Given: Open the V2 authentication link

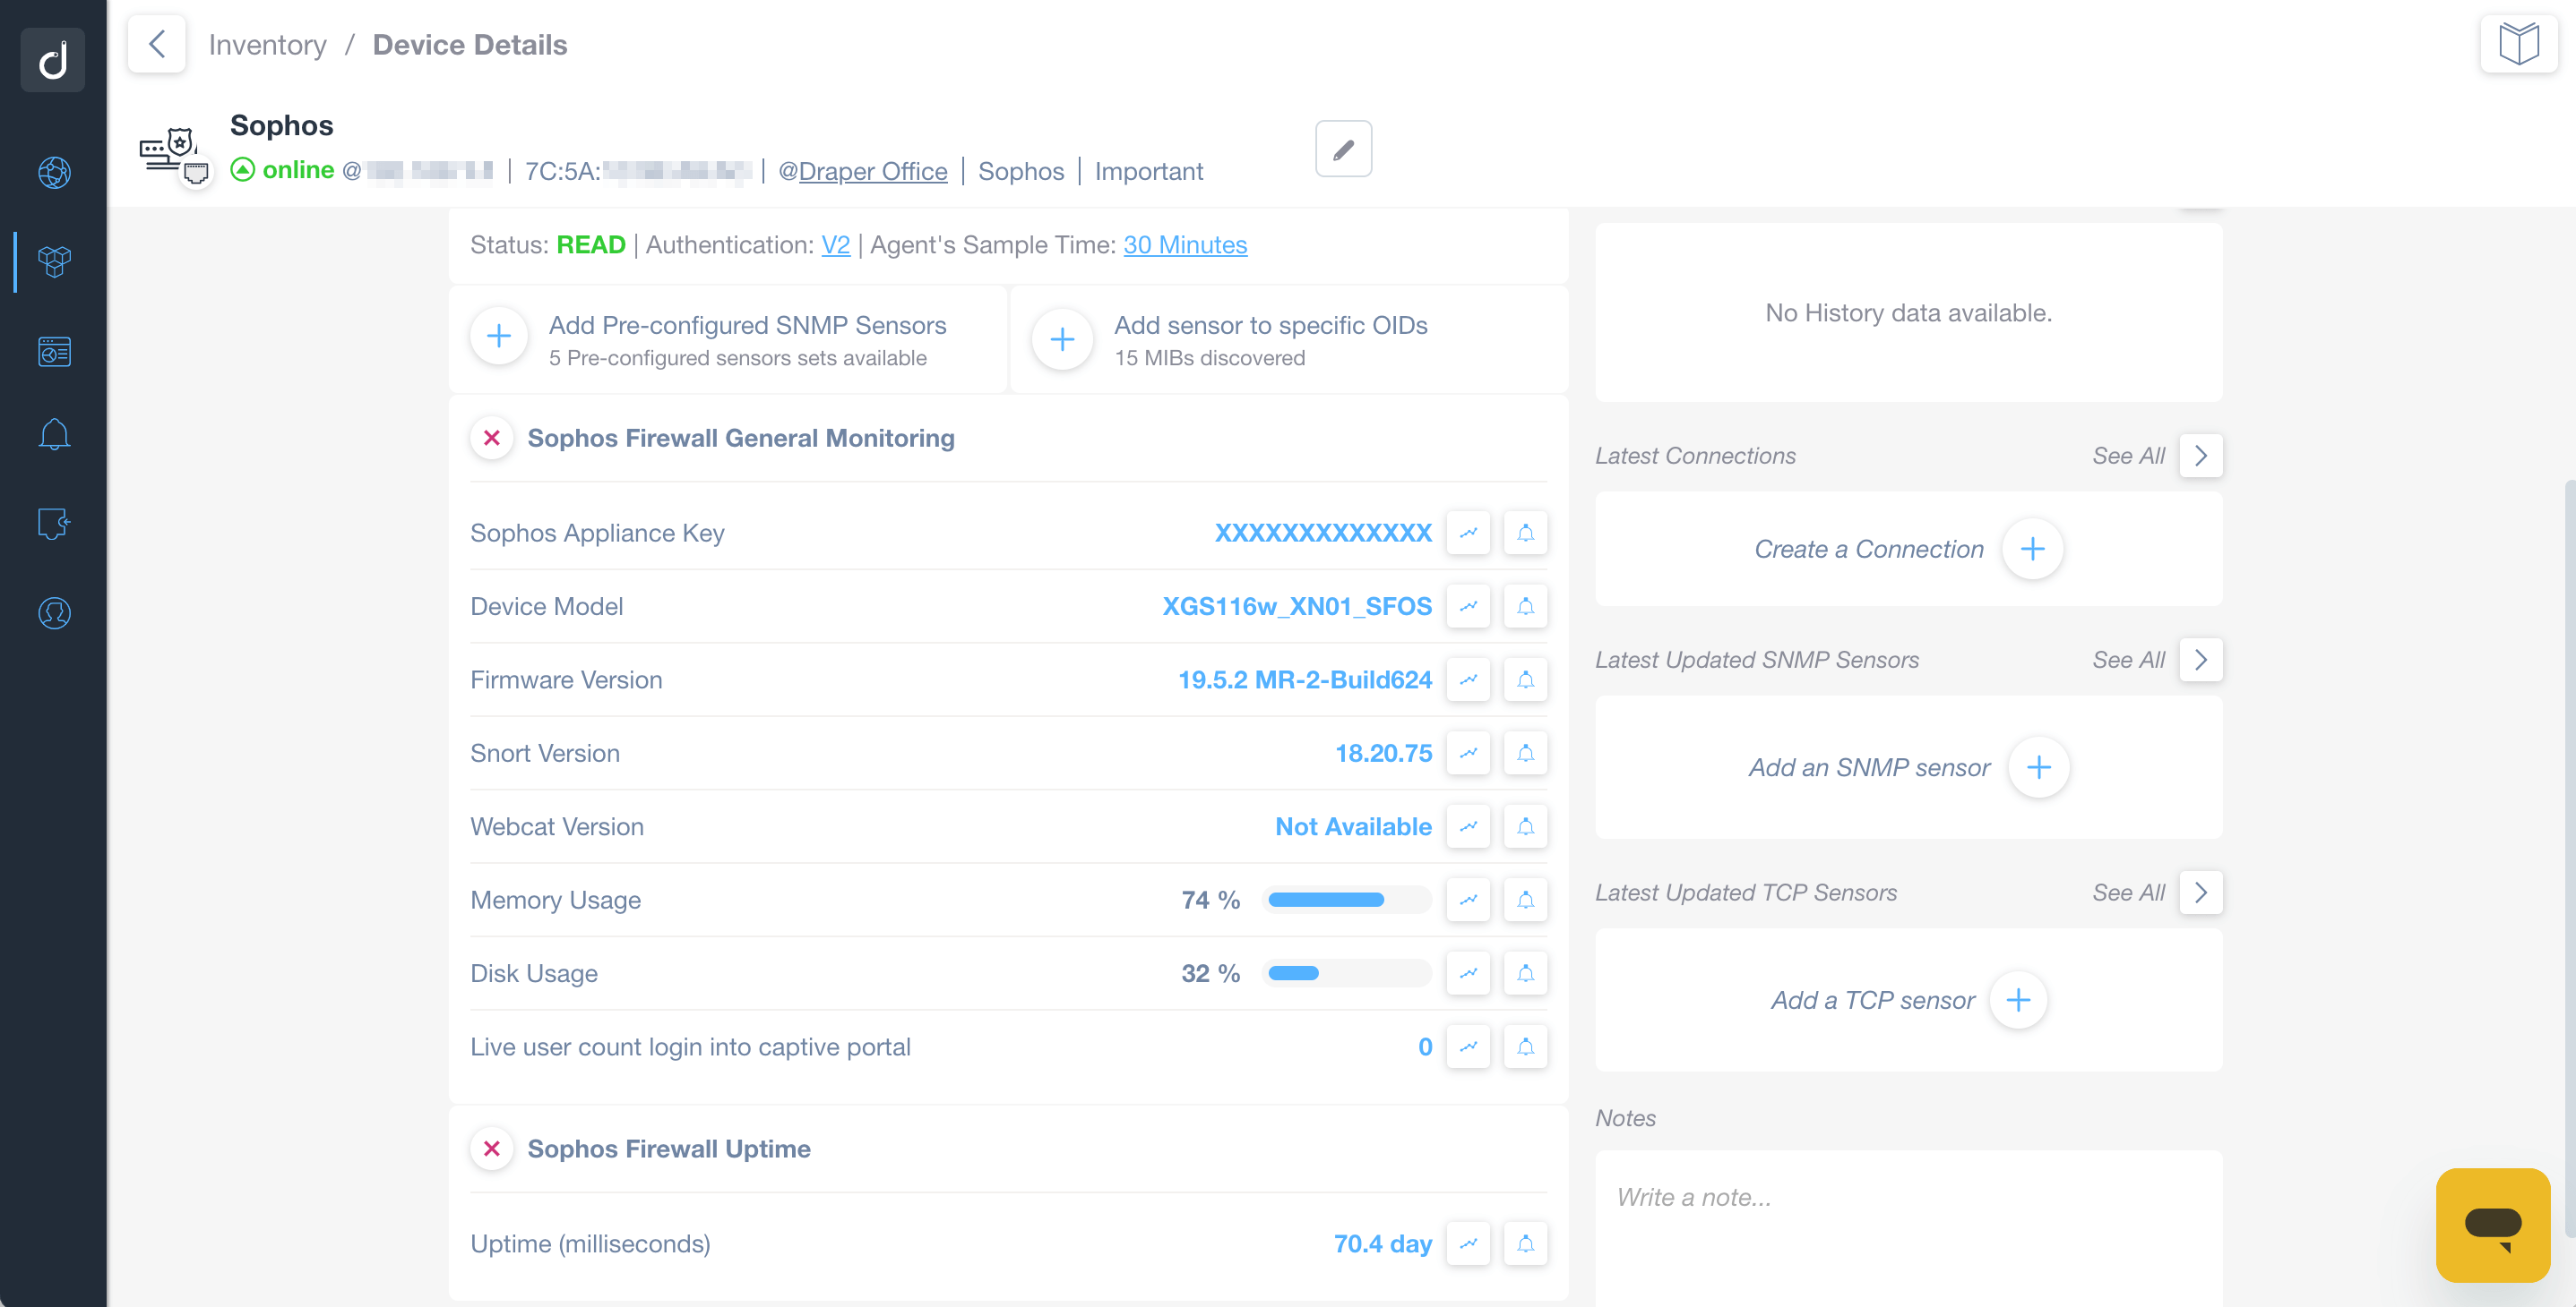Looking at the screenshot, I should (x=835, y=244).
